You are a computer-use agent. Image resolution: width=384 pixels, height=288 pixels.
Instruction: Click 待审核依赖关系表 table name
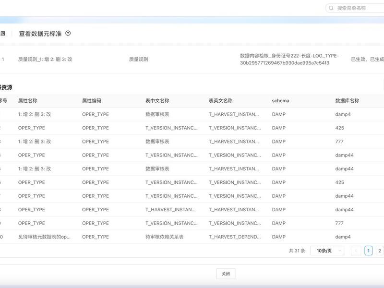[164, 237]
